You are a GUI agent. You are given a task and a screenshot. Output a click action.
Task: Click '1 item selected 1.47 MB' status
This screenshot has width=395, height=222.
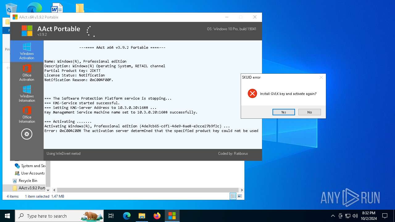44,196
